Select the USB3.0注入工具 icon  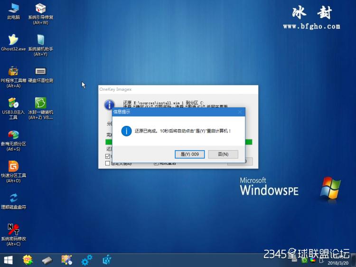pos(13,108)
